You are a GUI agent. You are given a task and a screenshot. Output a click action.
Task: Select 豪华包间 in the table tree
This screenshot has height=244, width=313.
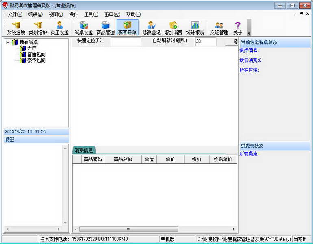[x=36, y=60]
